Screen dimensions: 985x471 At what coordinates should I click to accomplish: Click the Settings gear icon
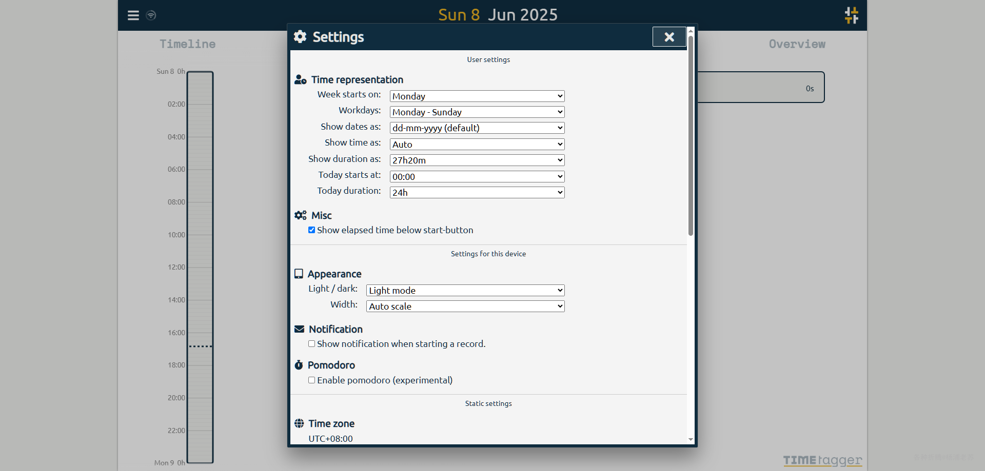click(300, 37)
